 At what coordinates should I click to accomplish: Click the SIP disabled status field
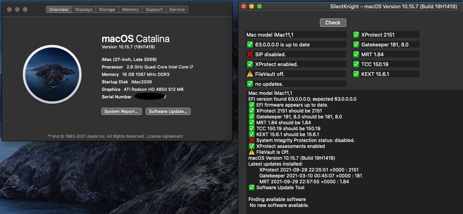coord(296,54)
